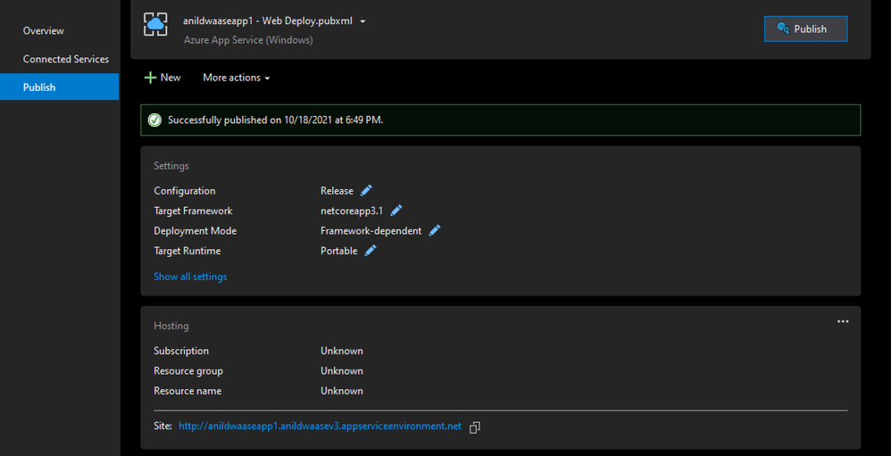Image resolution: width=891 pixels, height=456 pixels.
Task: Click the "Configuration" label
Action: click(185, 191)
